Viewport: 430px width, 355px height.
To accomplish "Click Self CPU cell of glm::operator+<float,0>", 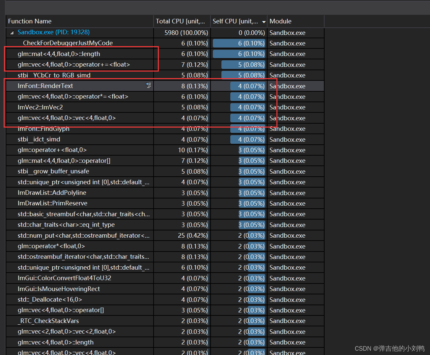I will (x=239, y=150).
